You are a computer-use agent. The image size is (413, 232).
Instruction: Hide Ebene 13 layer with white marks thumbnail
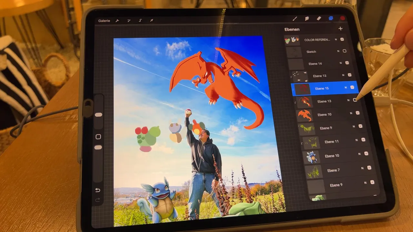pos(349,75)
